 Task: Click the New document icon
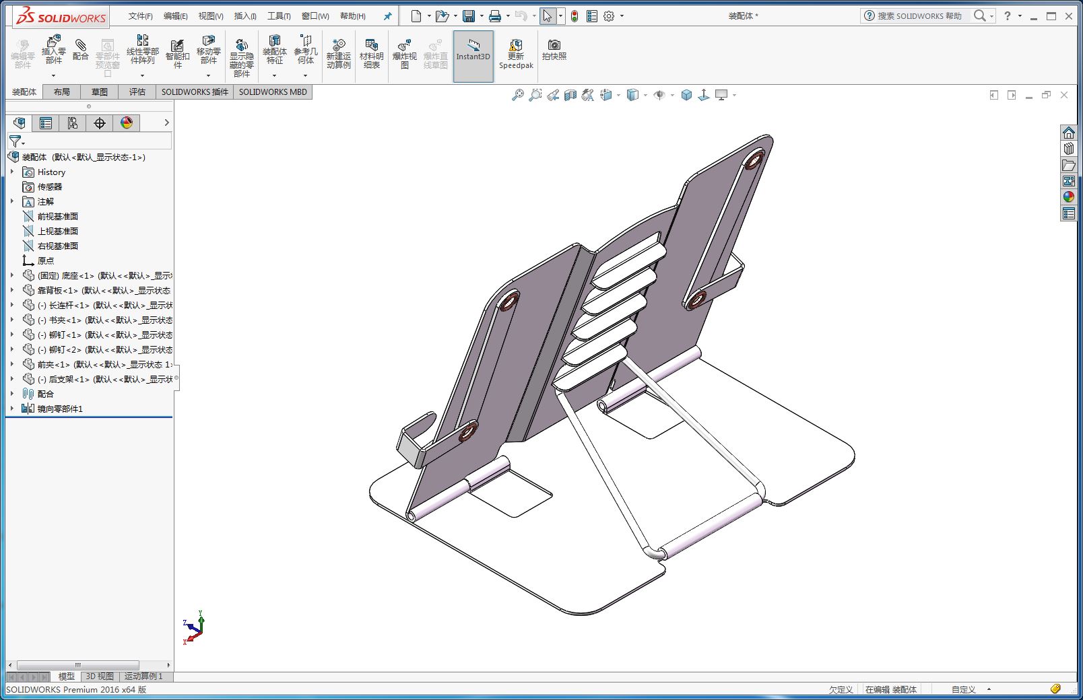416,16
